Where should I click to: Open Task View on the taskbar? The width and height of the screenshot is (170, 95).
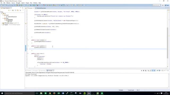tap(37, 93)
